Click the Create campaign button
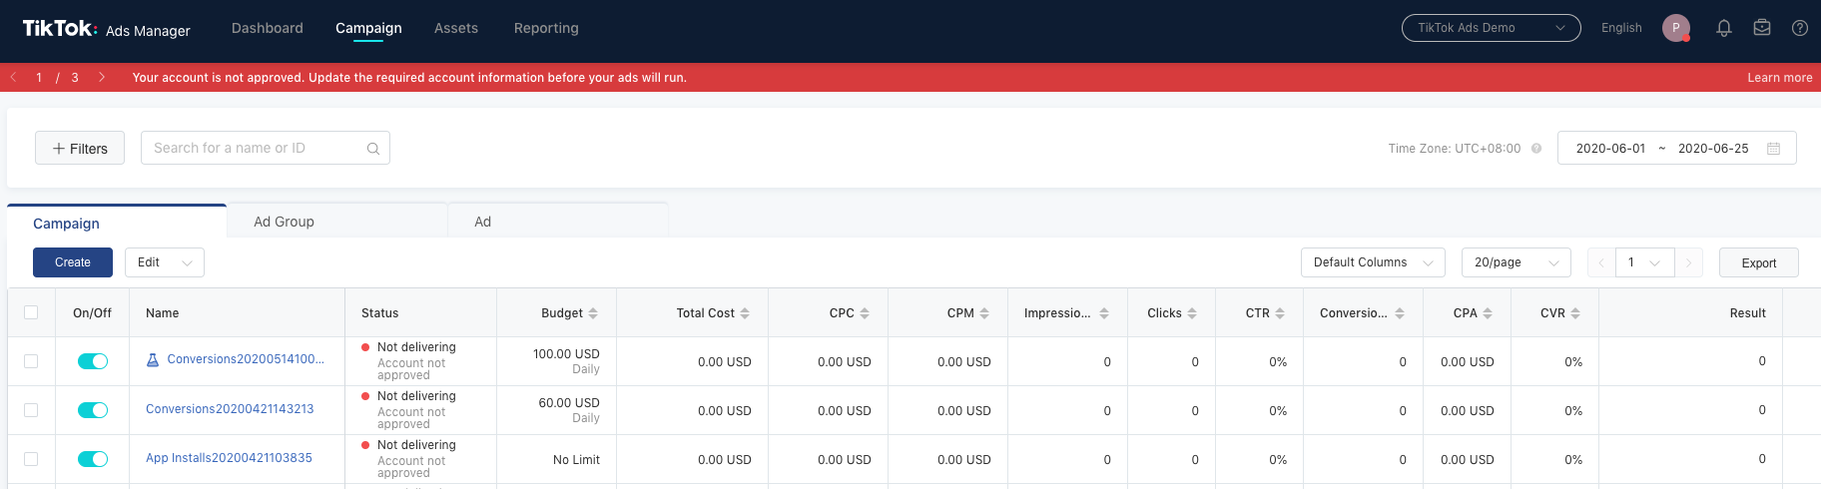 (73, 262)
